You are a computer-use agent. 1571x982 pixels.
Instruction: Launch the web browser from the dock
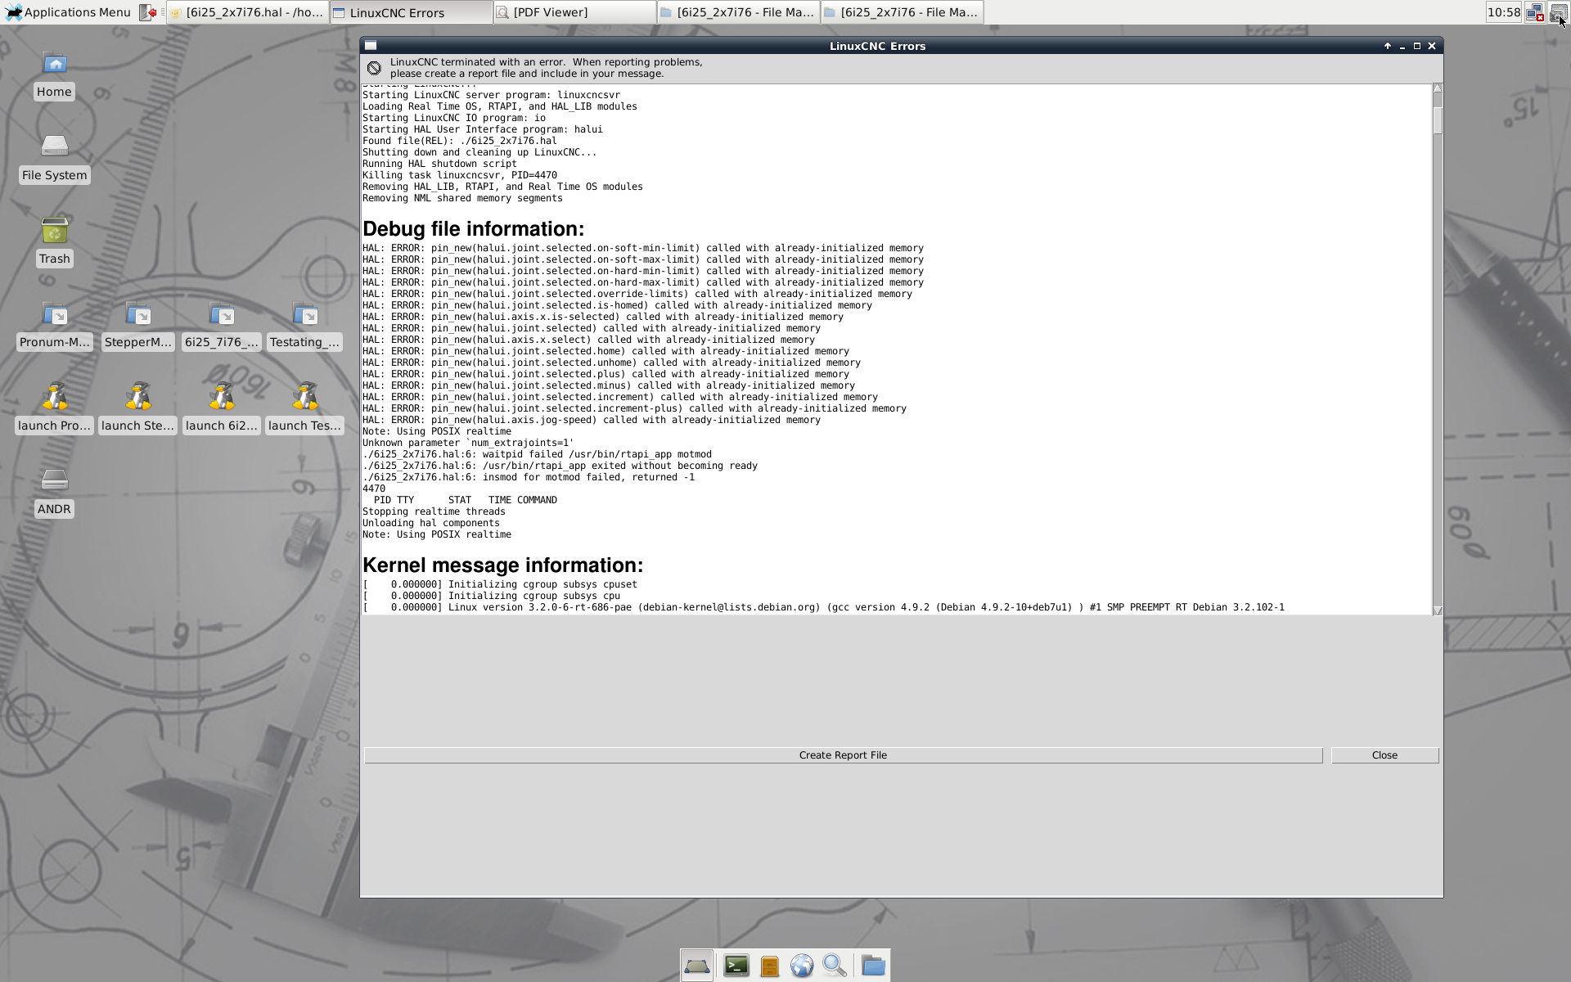pos(802,966)
